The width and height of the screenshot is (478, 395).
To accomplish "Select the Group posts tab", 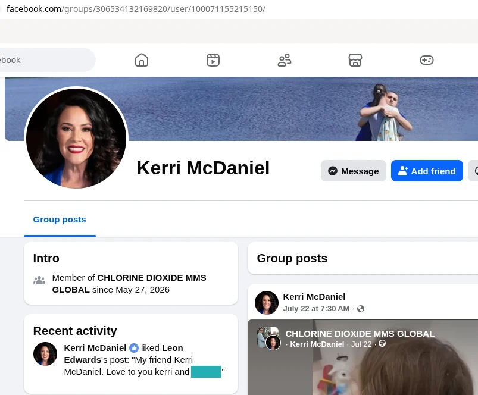I will pos(60,220).
